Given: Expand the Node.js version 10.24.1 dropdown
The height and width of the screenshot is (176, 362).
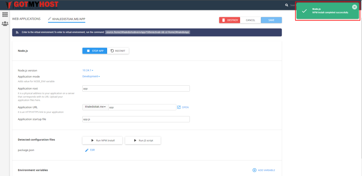Looking at the screenshot, I should pyautogui.click(x=88, y=70).
